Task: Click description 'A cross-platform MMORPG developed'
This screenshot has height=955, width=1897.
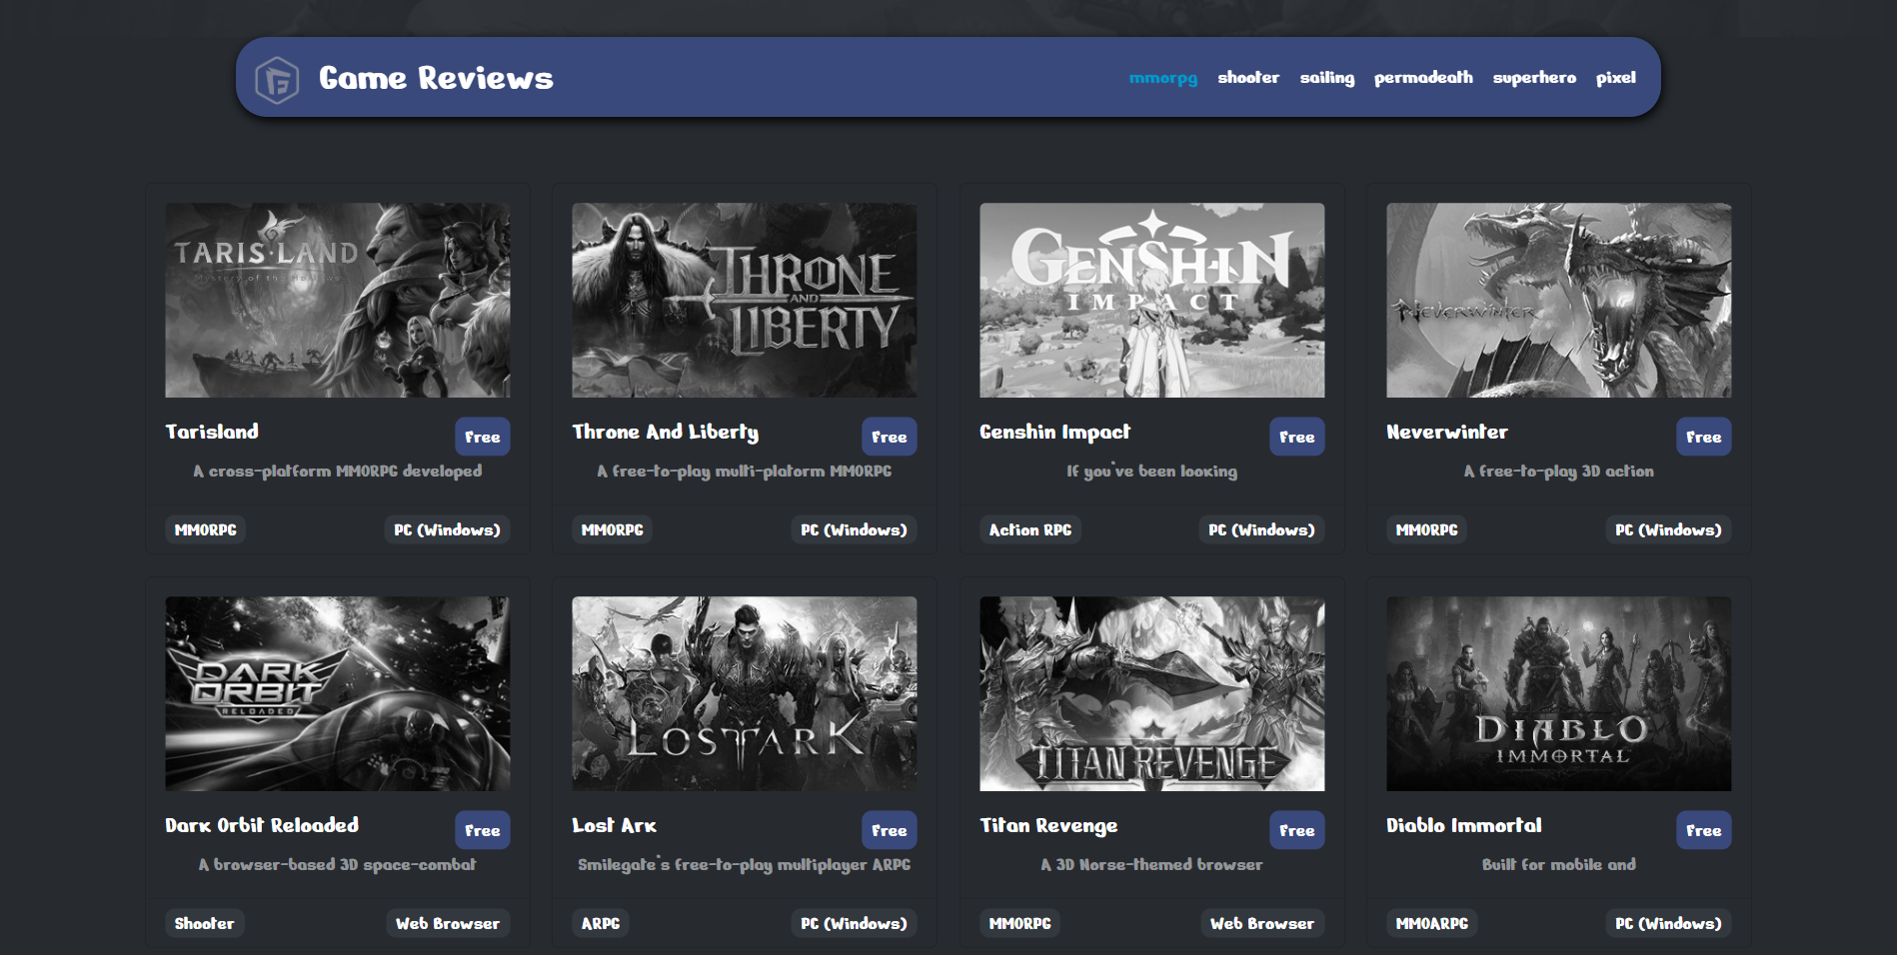Action: [x=338, y=471]
